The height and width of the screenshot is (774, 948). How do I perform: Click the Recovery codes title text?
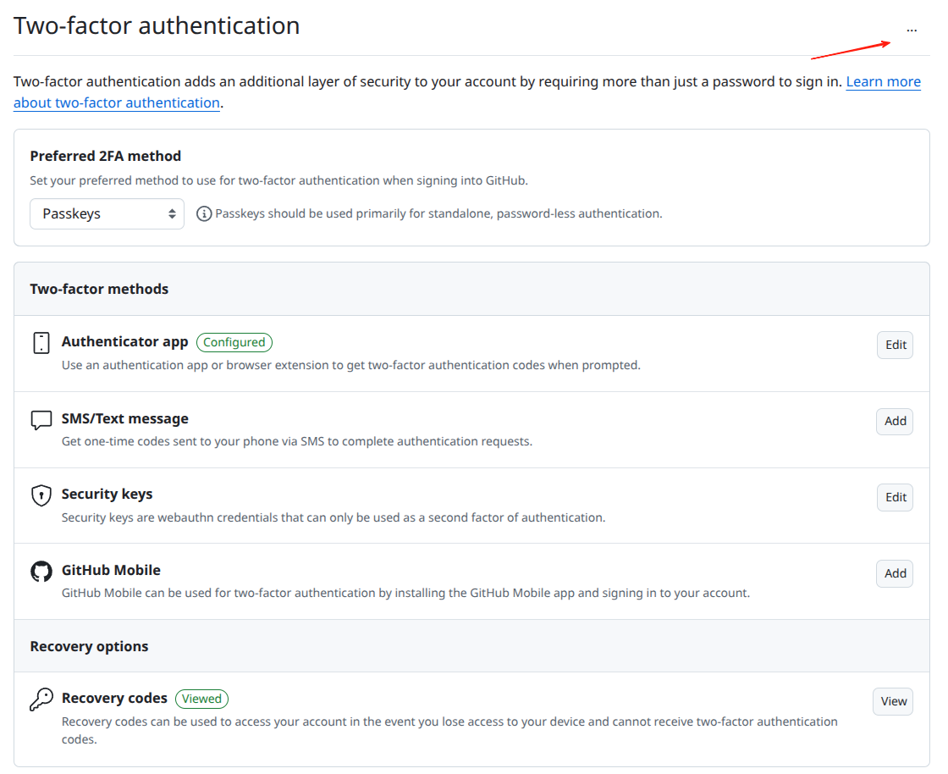coord(114,698)
